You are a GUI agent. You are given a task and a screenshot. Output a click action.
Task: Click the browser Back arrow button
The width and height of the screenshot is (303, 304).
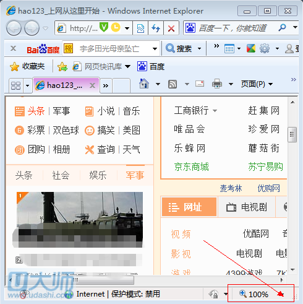pos(14,28)
